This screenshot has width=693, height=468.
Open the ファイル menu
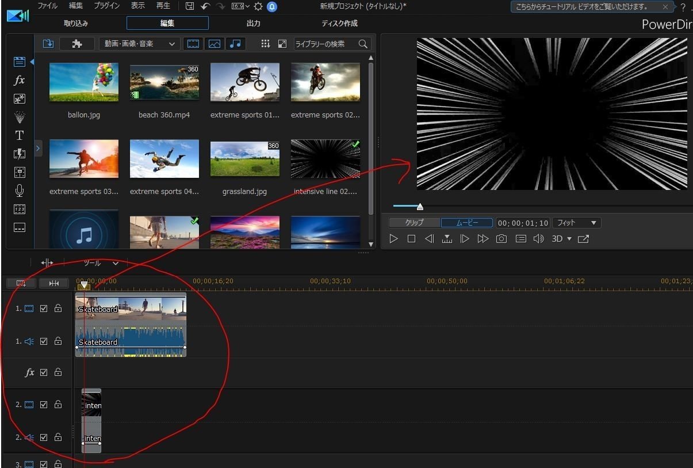click(x=47, y=6)
